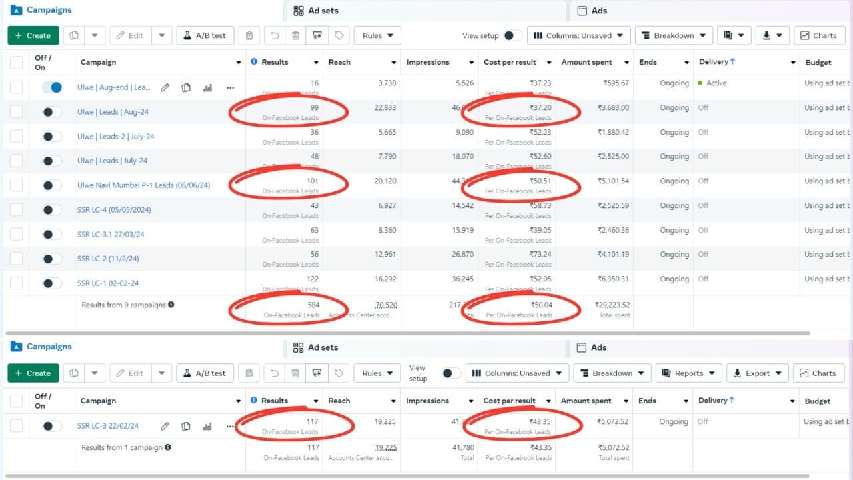Click the Export button in the lower toolbar

click(x=758, y=373)
